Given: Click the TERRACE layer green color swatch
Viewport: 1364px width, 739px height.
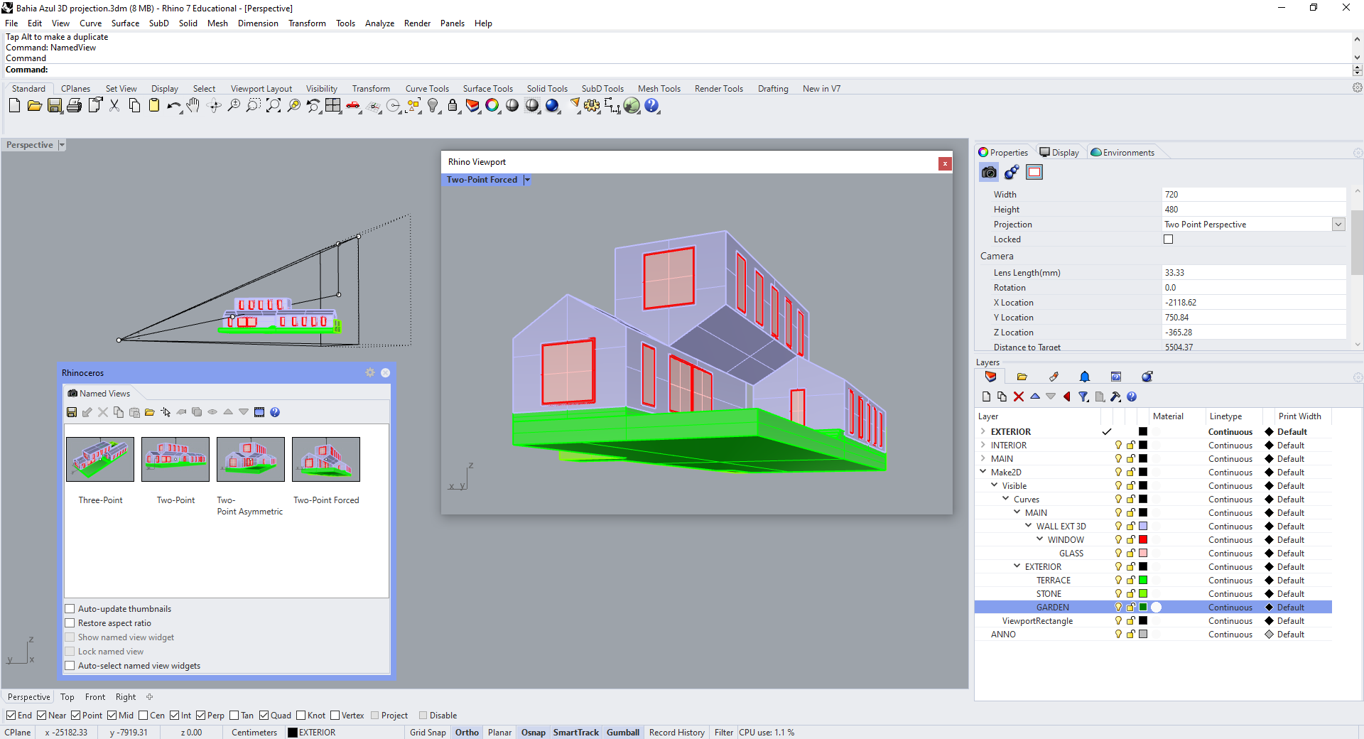Looking at the screenshot, I should pyautogui.click(x=1143, y=581).
